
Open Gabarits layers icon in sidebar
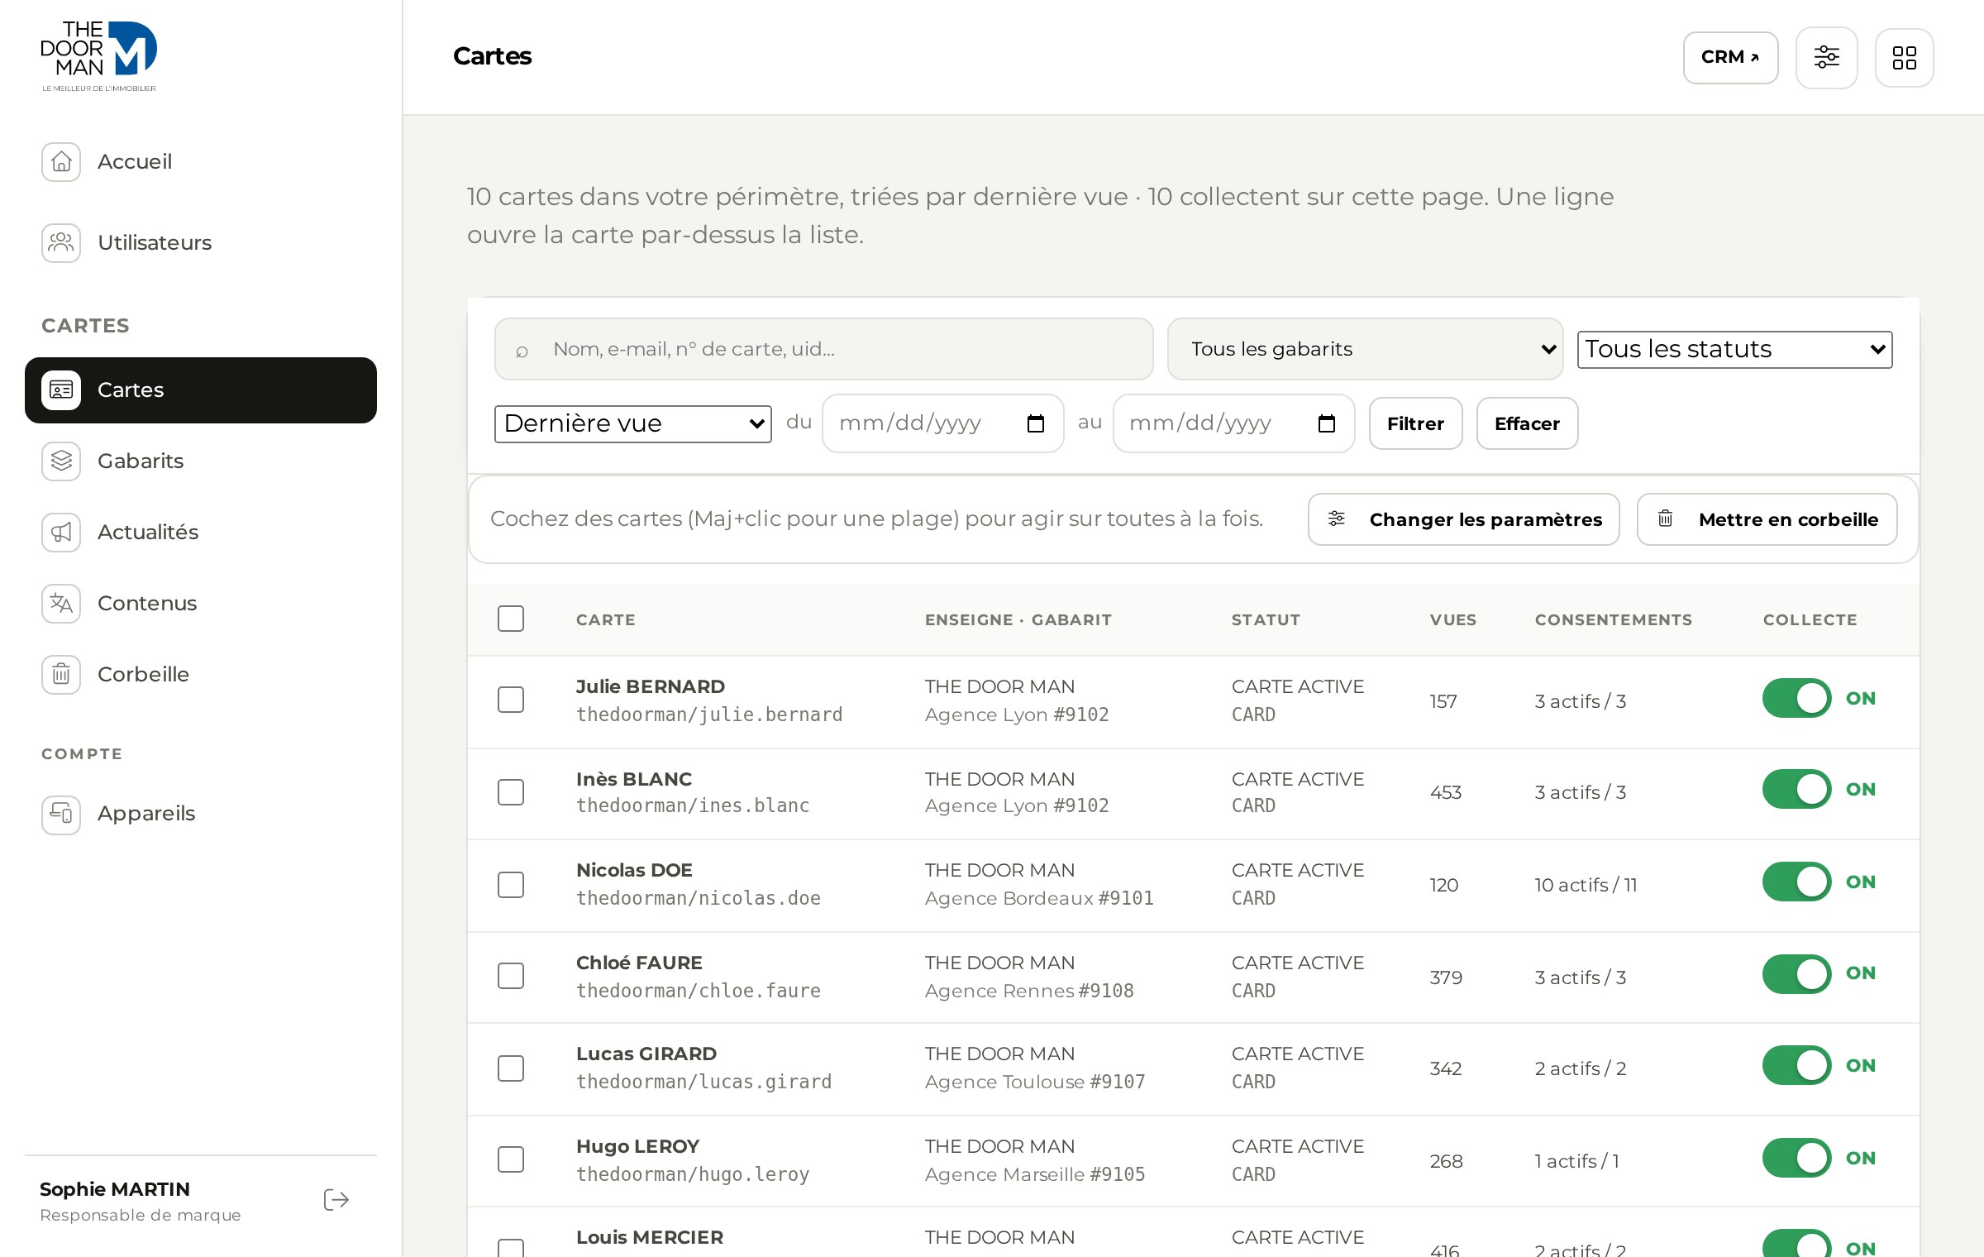click(61, 461)
